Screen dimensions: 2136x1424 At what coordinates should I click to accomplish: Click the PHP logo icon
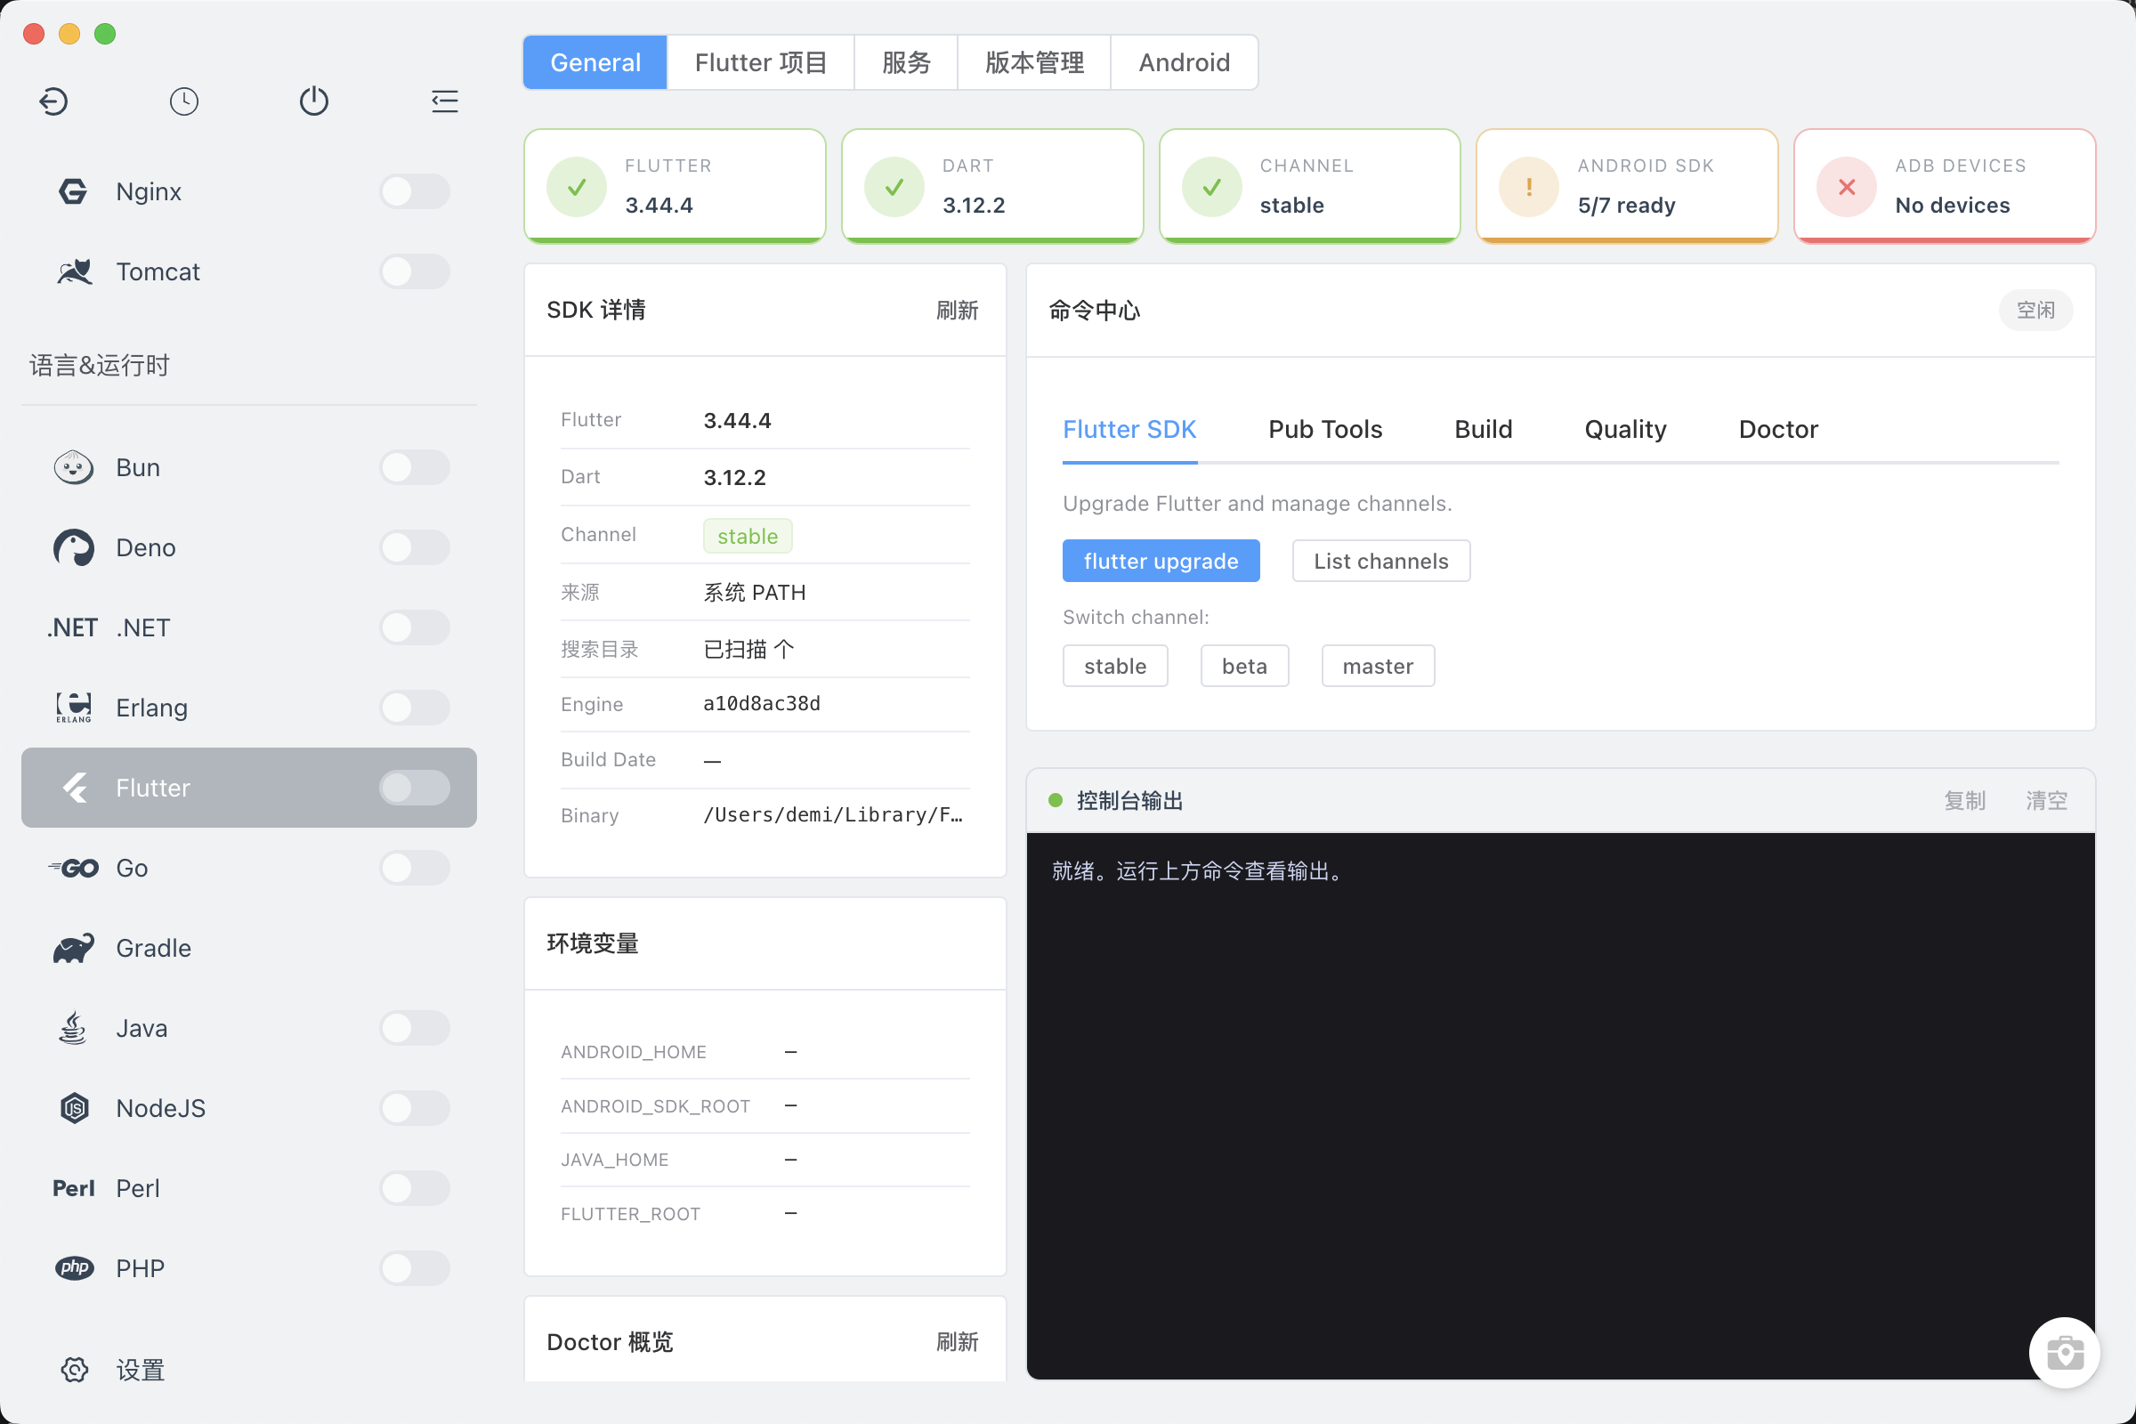point(74,1267)
